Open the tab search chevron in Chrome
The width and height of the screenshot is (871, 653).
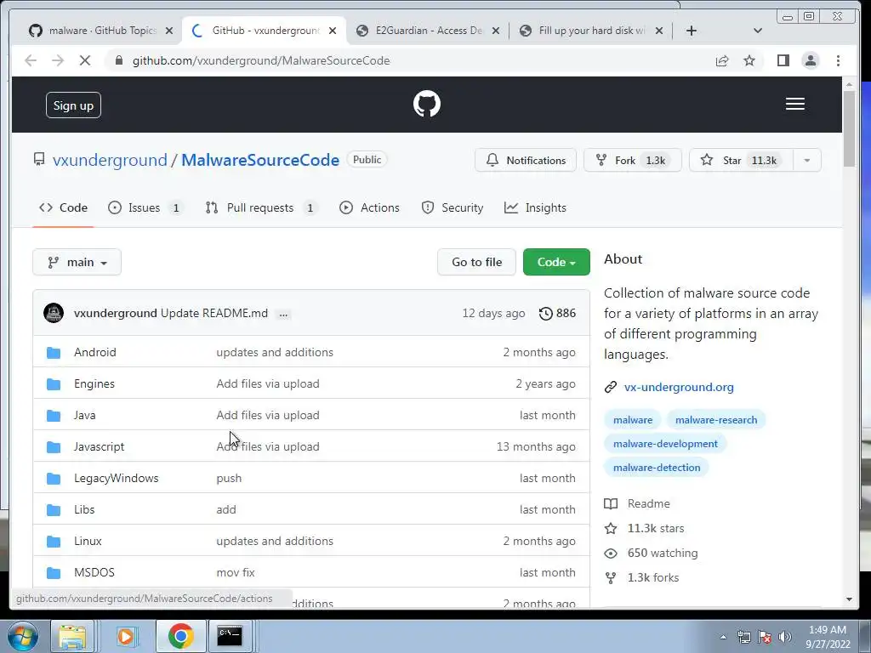point(757,31)
